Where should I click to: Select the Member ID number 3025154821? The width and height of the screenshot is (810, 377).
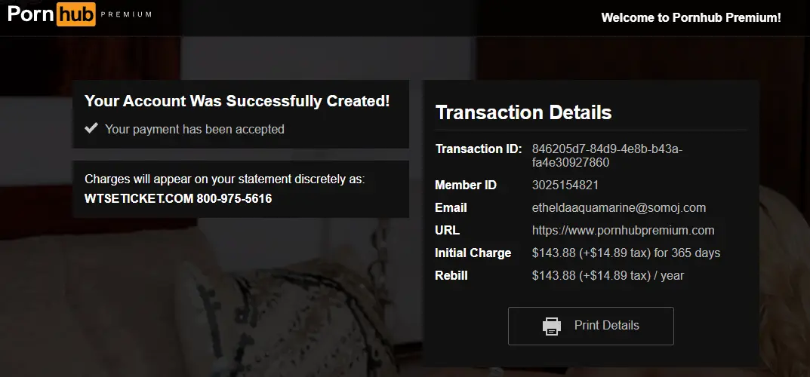tap(565, 185)
